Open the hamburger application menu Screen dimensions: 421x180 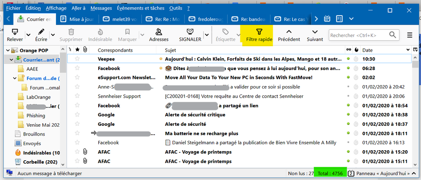click(x=410, y=35)
